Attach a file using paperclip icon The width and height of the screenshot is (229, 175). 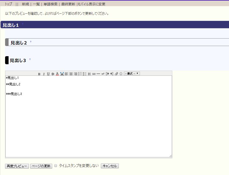coord(116,74)
